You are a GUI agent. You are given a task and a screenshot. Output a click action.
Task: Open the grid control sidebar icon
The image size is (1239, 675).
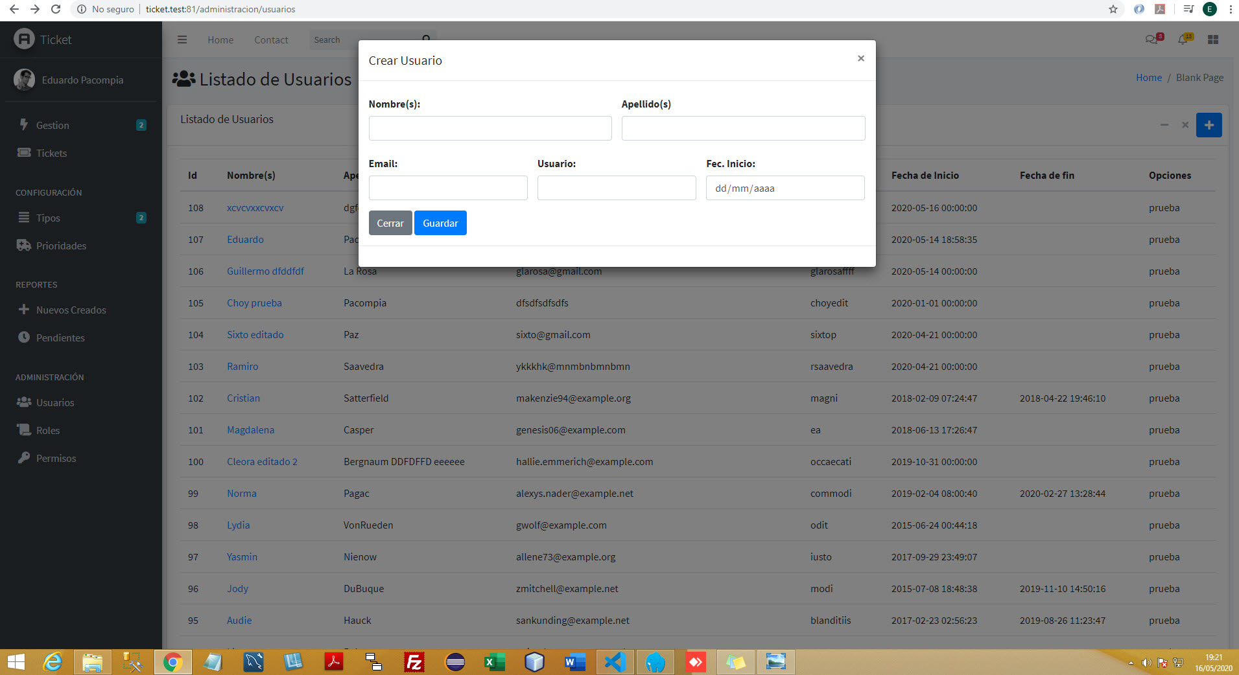1213,40
